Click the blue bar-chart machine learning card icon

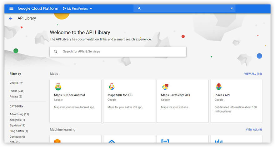(219, 141)
